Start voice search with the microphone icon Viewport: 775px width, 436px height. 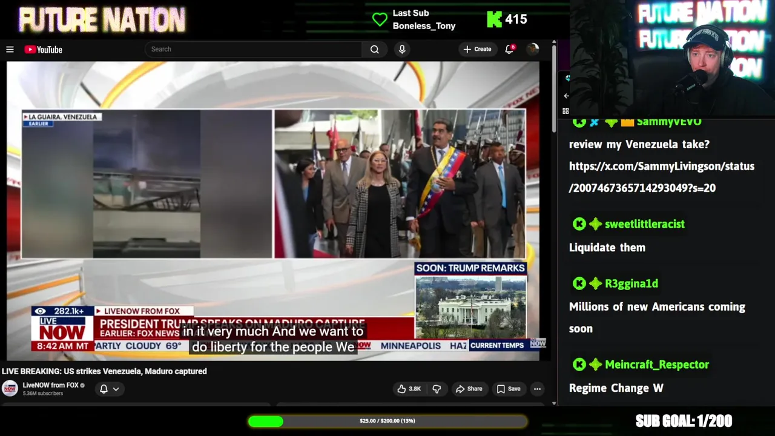pyautogui.click(x=402, y=50)
